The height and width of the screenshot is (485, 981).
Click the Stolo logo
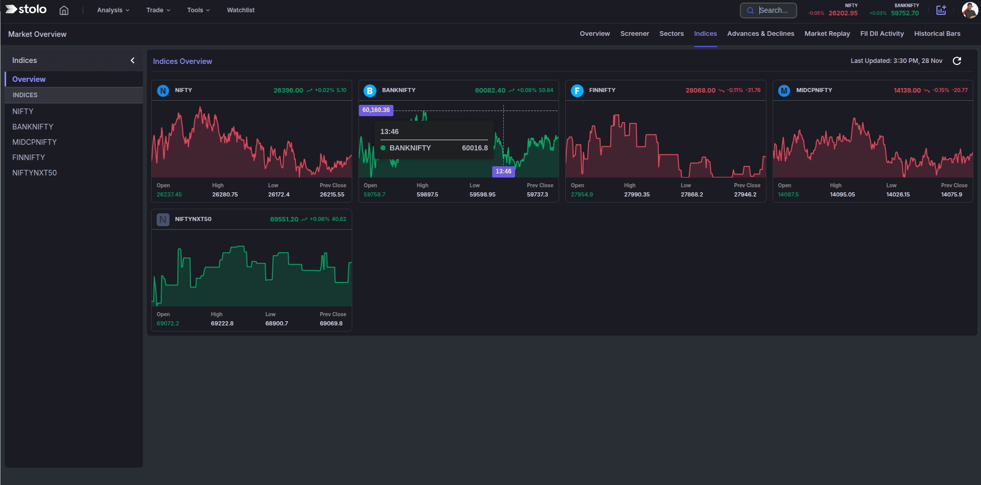pos(26,9)
